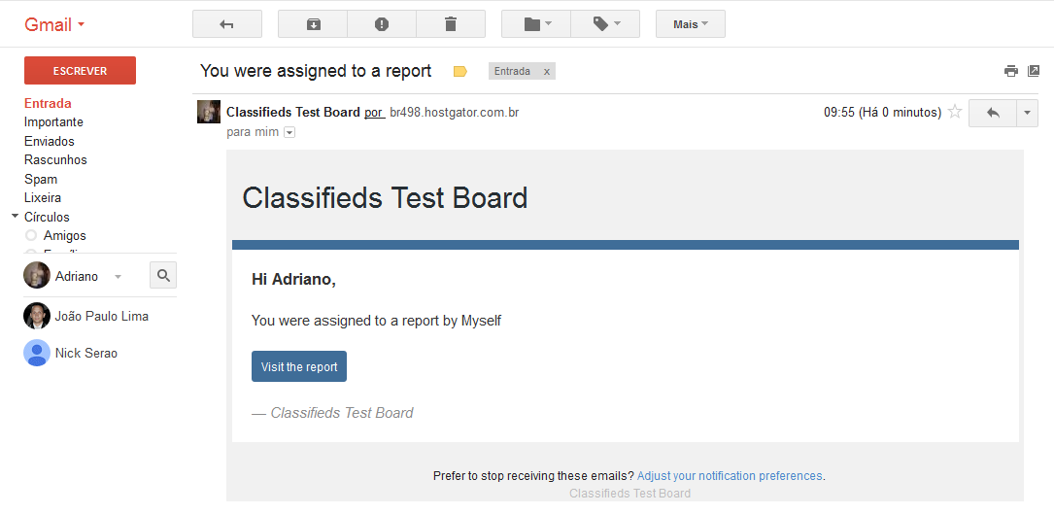Image resolution: width=1054 pixels, height=514 pixels.
Task: Star this message
Action: pyautogui.click(x=955, y=112)
